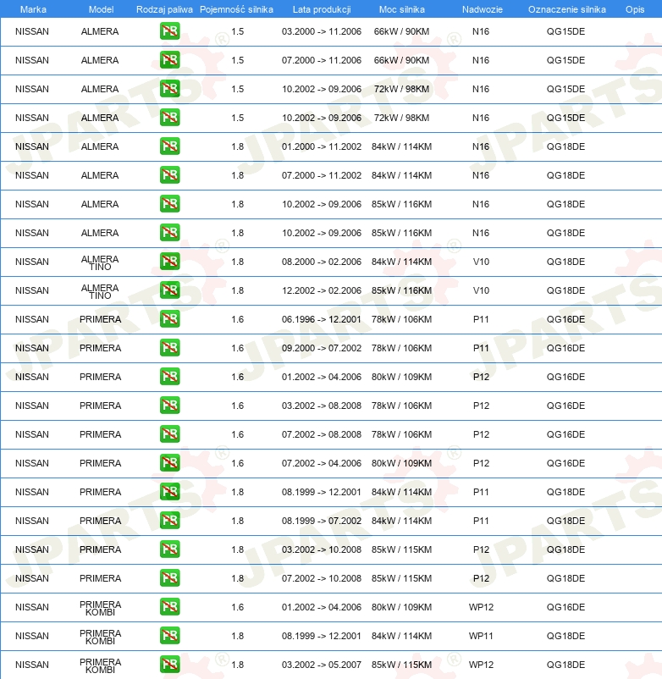Click '1.8' capacity in the WP11 row
This screenshot has height=679, width=662.
[x=238, y=636]
